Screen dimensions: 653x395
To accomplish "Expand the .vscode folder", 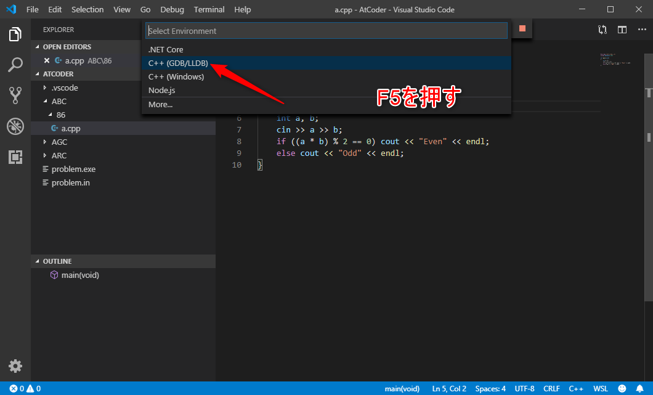I will tap(45, 88).
